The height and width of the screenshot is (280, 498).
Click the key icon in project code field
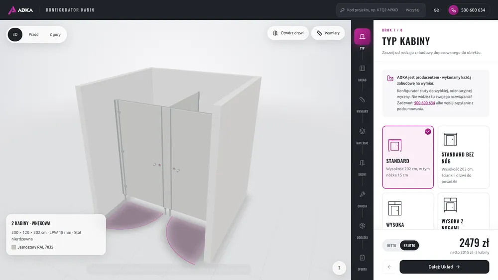click(x=343, y=10)
